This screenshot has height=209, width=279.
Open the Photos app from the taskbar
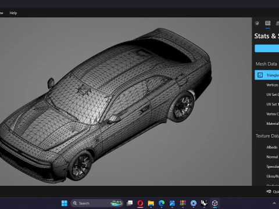point(172,203)
